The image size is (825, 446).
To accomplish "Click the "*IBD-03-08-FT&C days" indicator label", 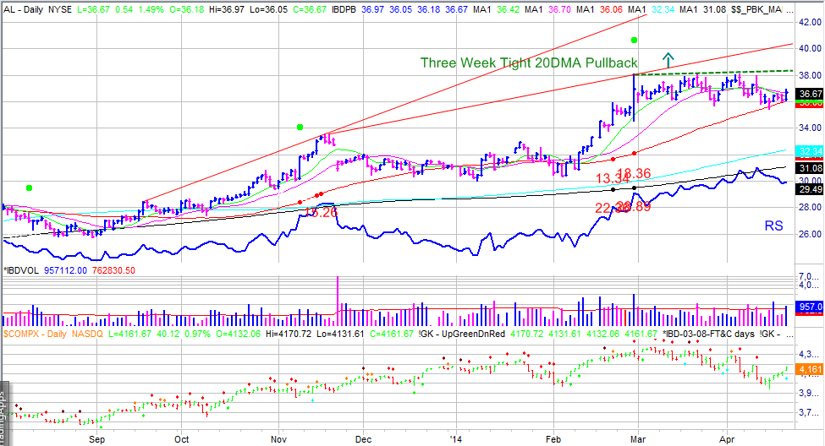I will 709,334.
